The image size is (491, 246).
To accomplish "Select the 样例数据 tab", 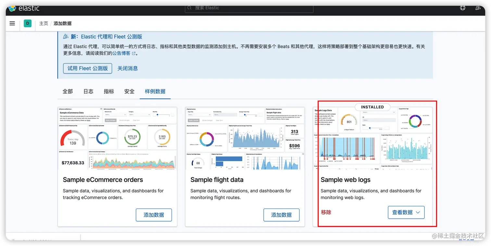I will [155, 91].
